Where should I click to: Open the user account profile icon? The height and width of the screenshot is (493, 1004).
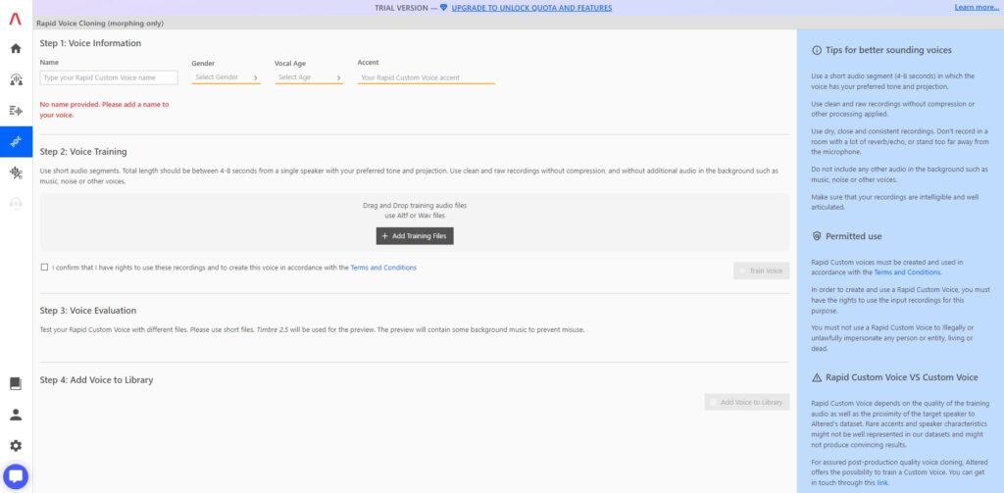(x=16, y=415)
